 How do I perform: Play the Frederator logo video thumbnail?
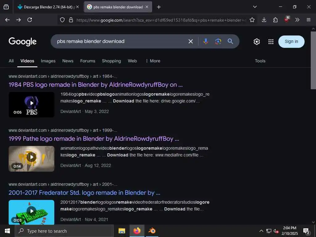[31, 212]
